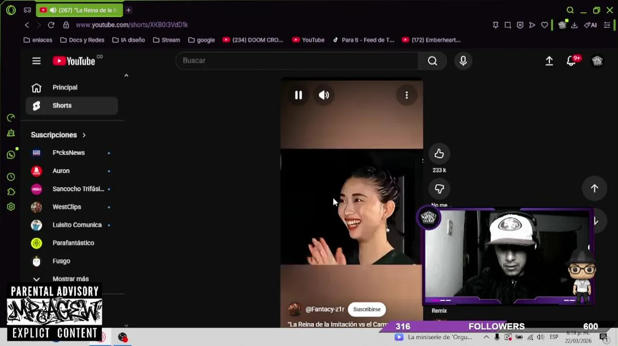Take a snapshot with the crop icon
The height and width of the screenshot is (346, 618).
tap(508, 25)
